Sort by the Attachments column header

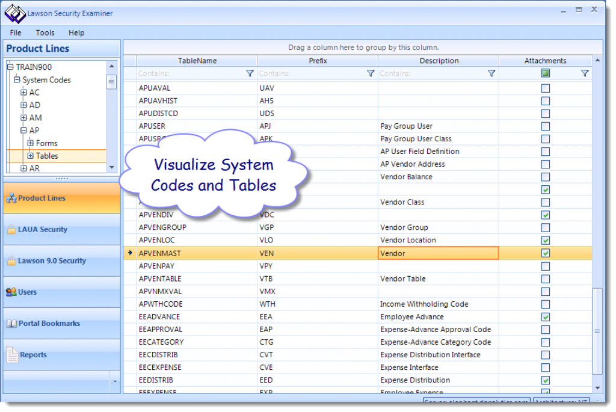(545, 61)
